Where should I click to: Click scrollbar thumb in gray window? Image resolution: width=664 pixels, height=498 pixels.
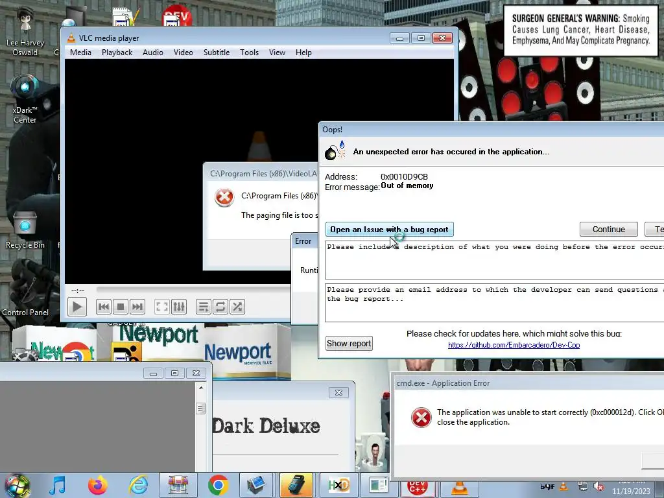pos(201,409)
